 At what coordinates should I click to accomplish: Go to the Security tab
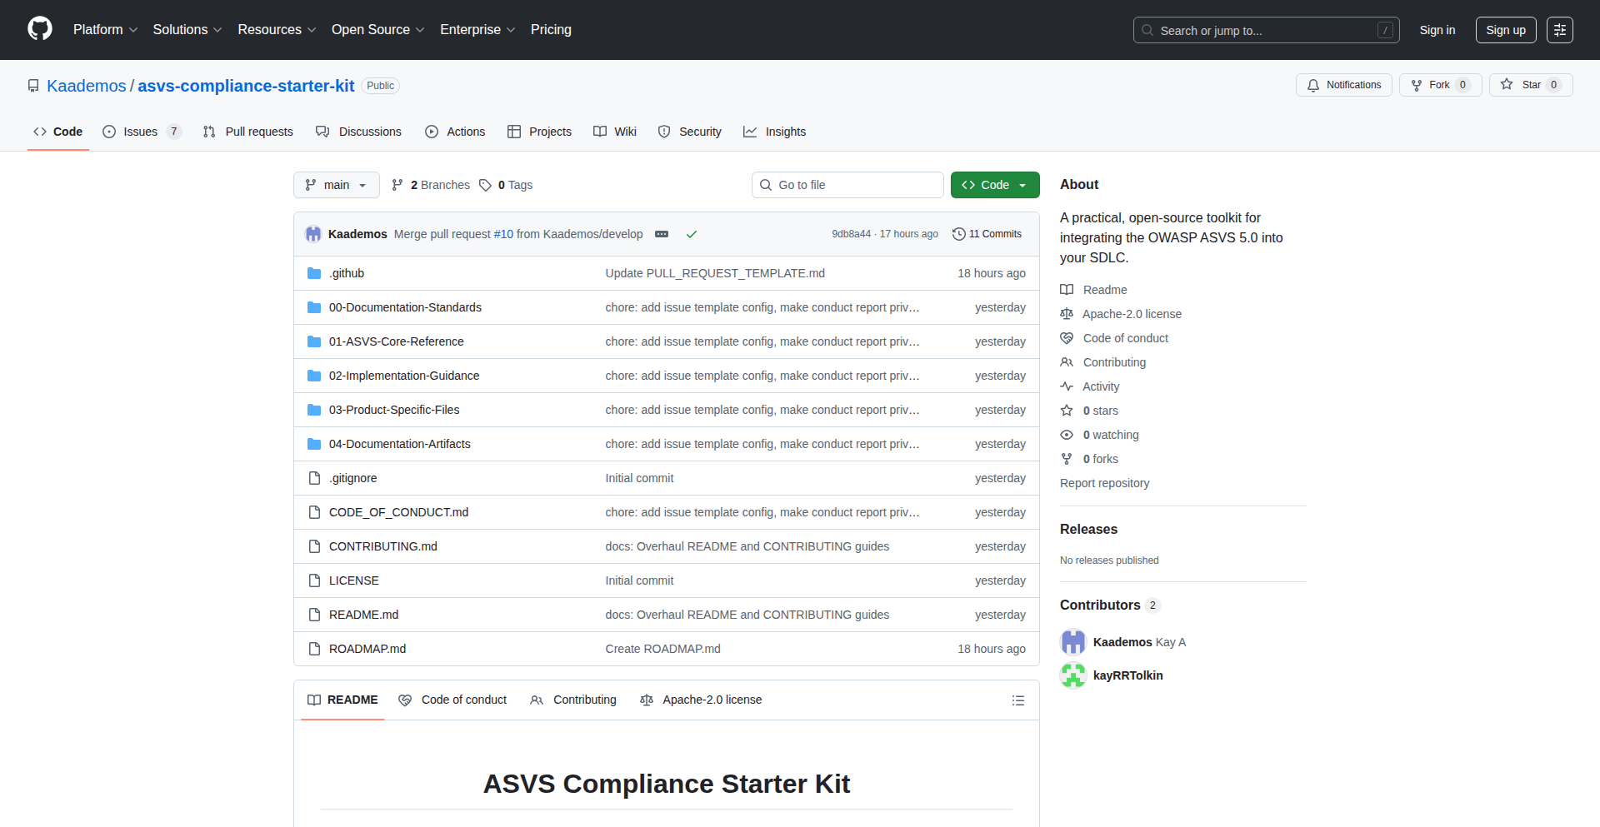tap(690, 132)
